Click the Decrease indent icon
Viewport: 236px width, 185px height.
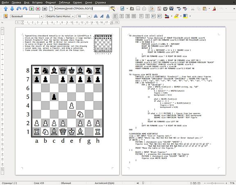153,16
